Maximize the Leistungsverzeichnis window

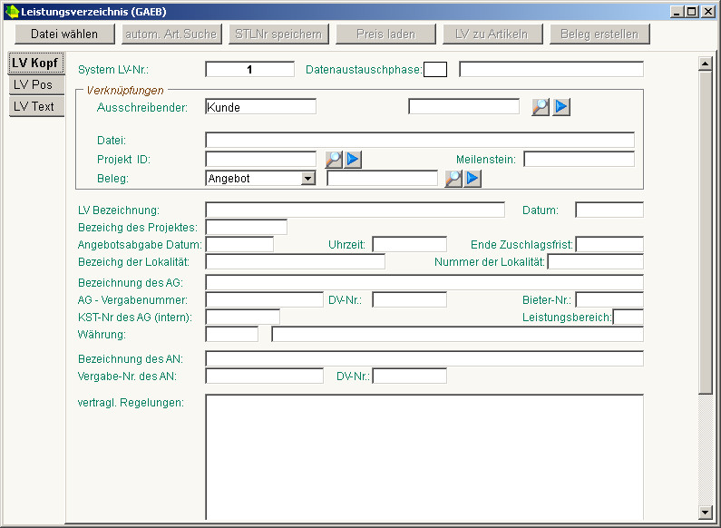pos(692,12)
